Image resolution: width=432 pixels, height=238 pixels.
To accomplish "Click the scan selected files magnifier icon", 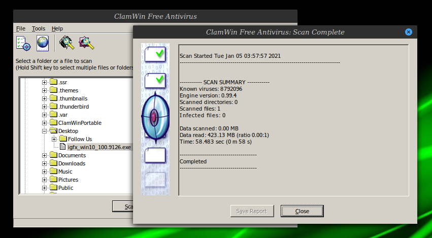I will 86,43.
